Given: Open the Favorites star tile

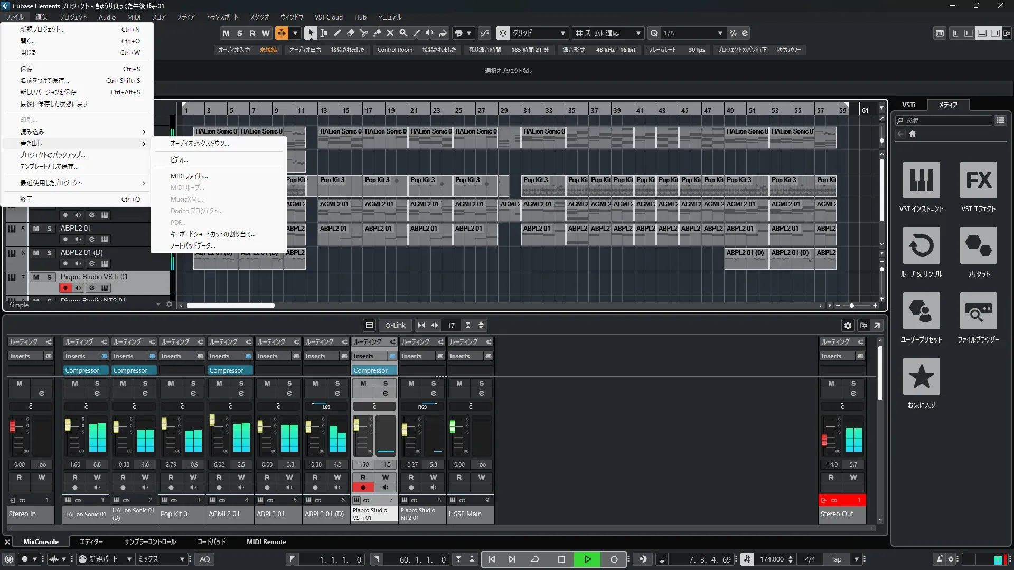Looking at the screenshot, I should [x=921, y=377].
